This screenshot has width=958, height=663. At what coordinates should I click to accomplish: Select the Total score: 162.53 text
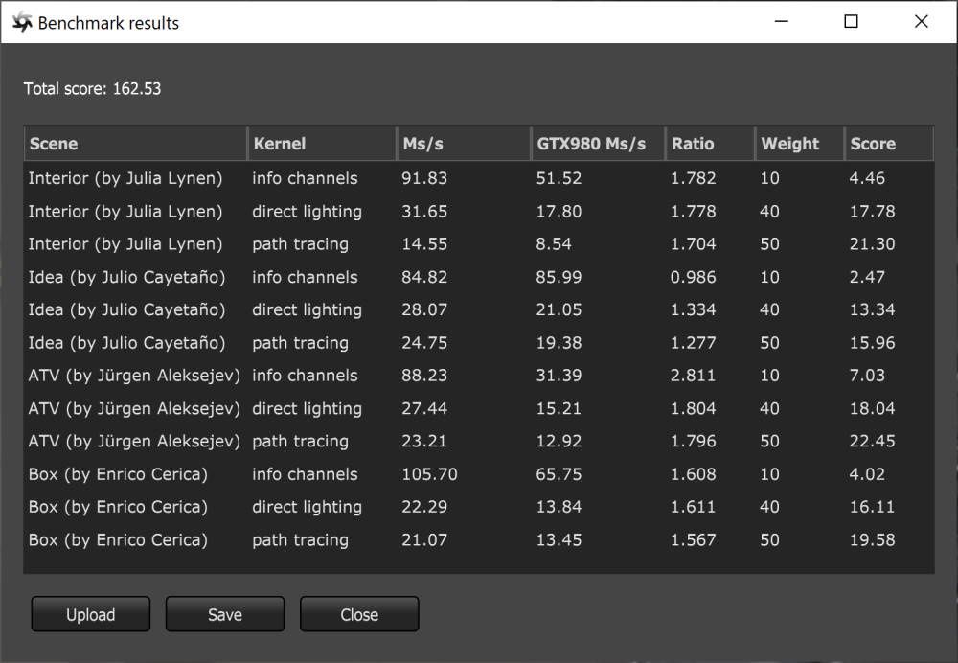(x=92, y=88)
